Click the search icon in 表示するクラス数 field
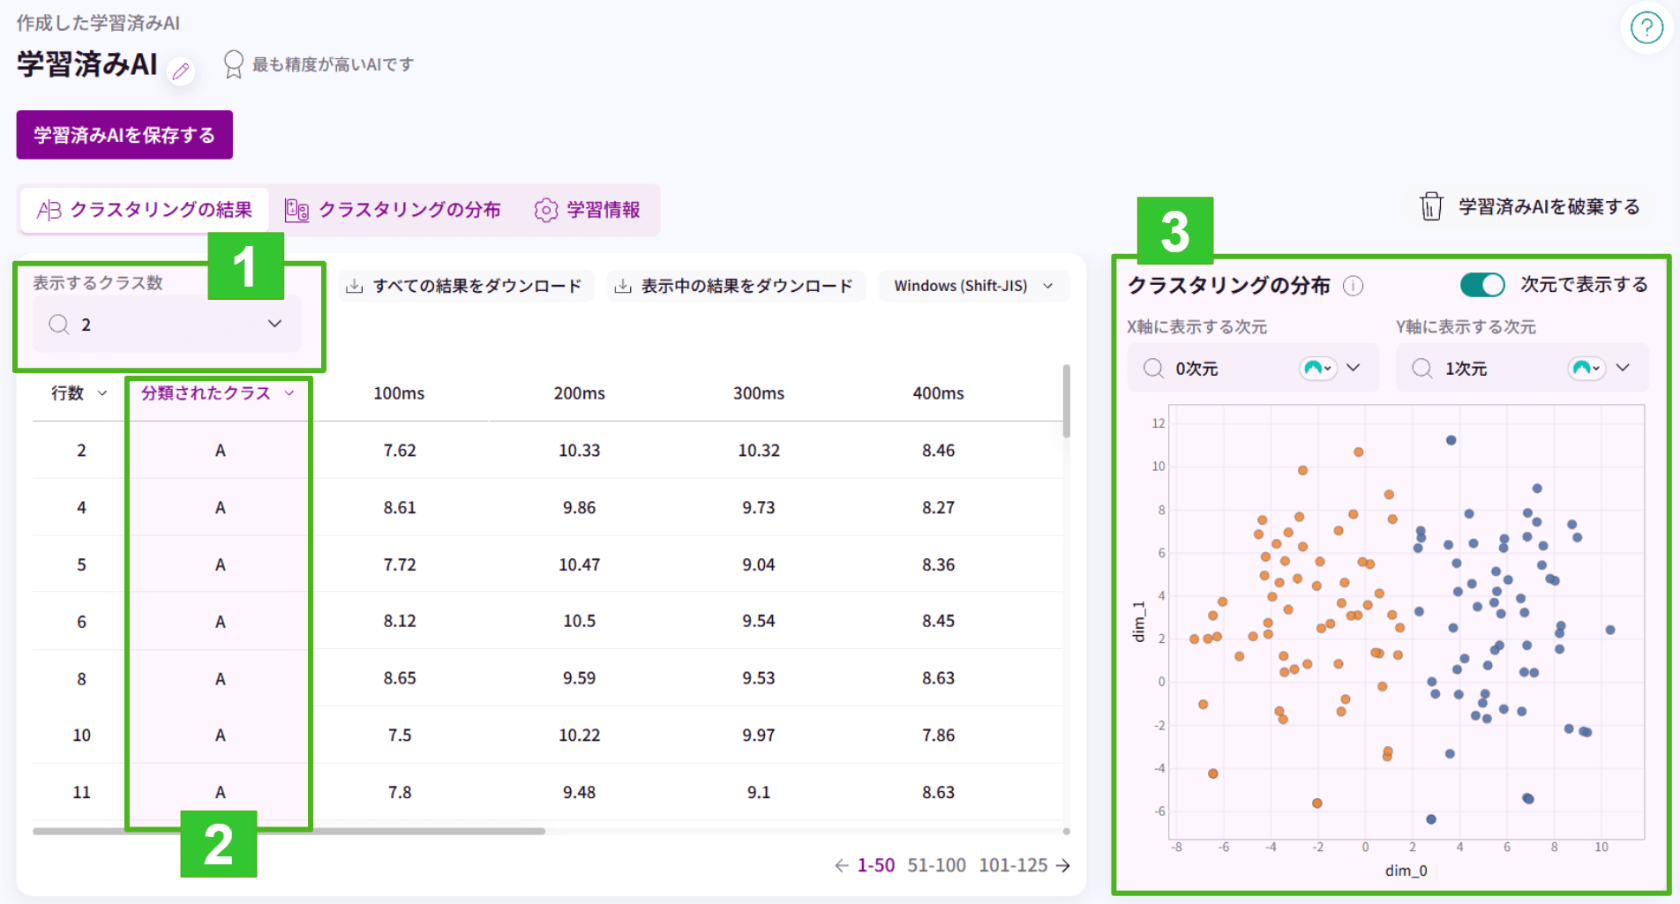 coord(59,325)
